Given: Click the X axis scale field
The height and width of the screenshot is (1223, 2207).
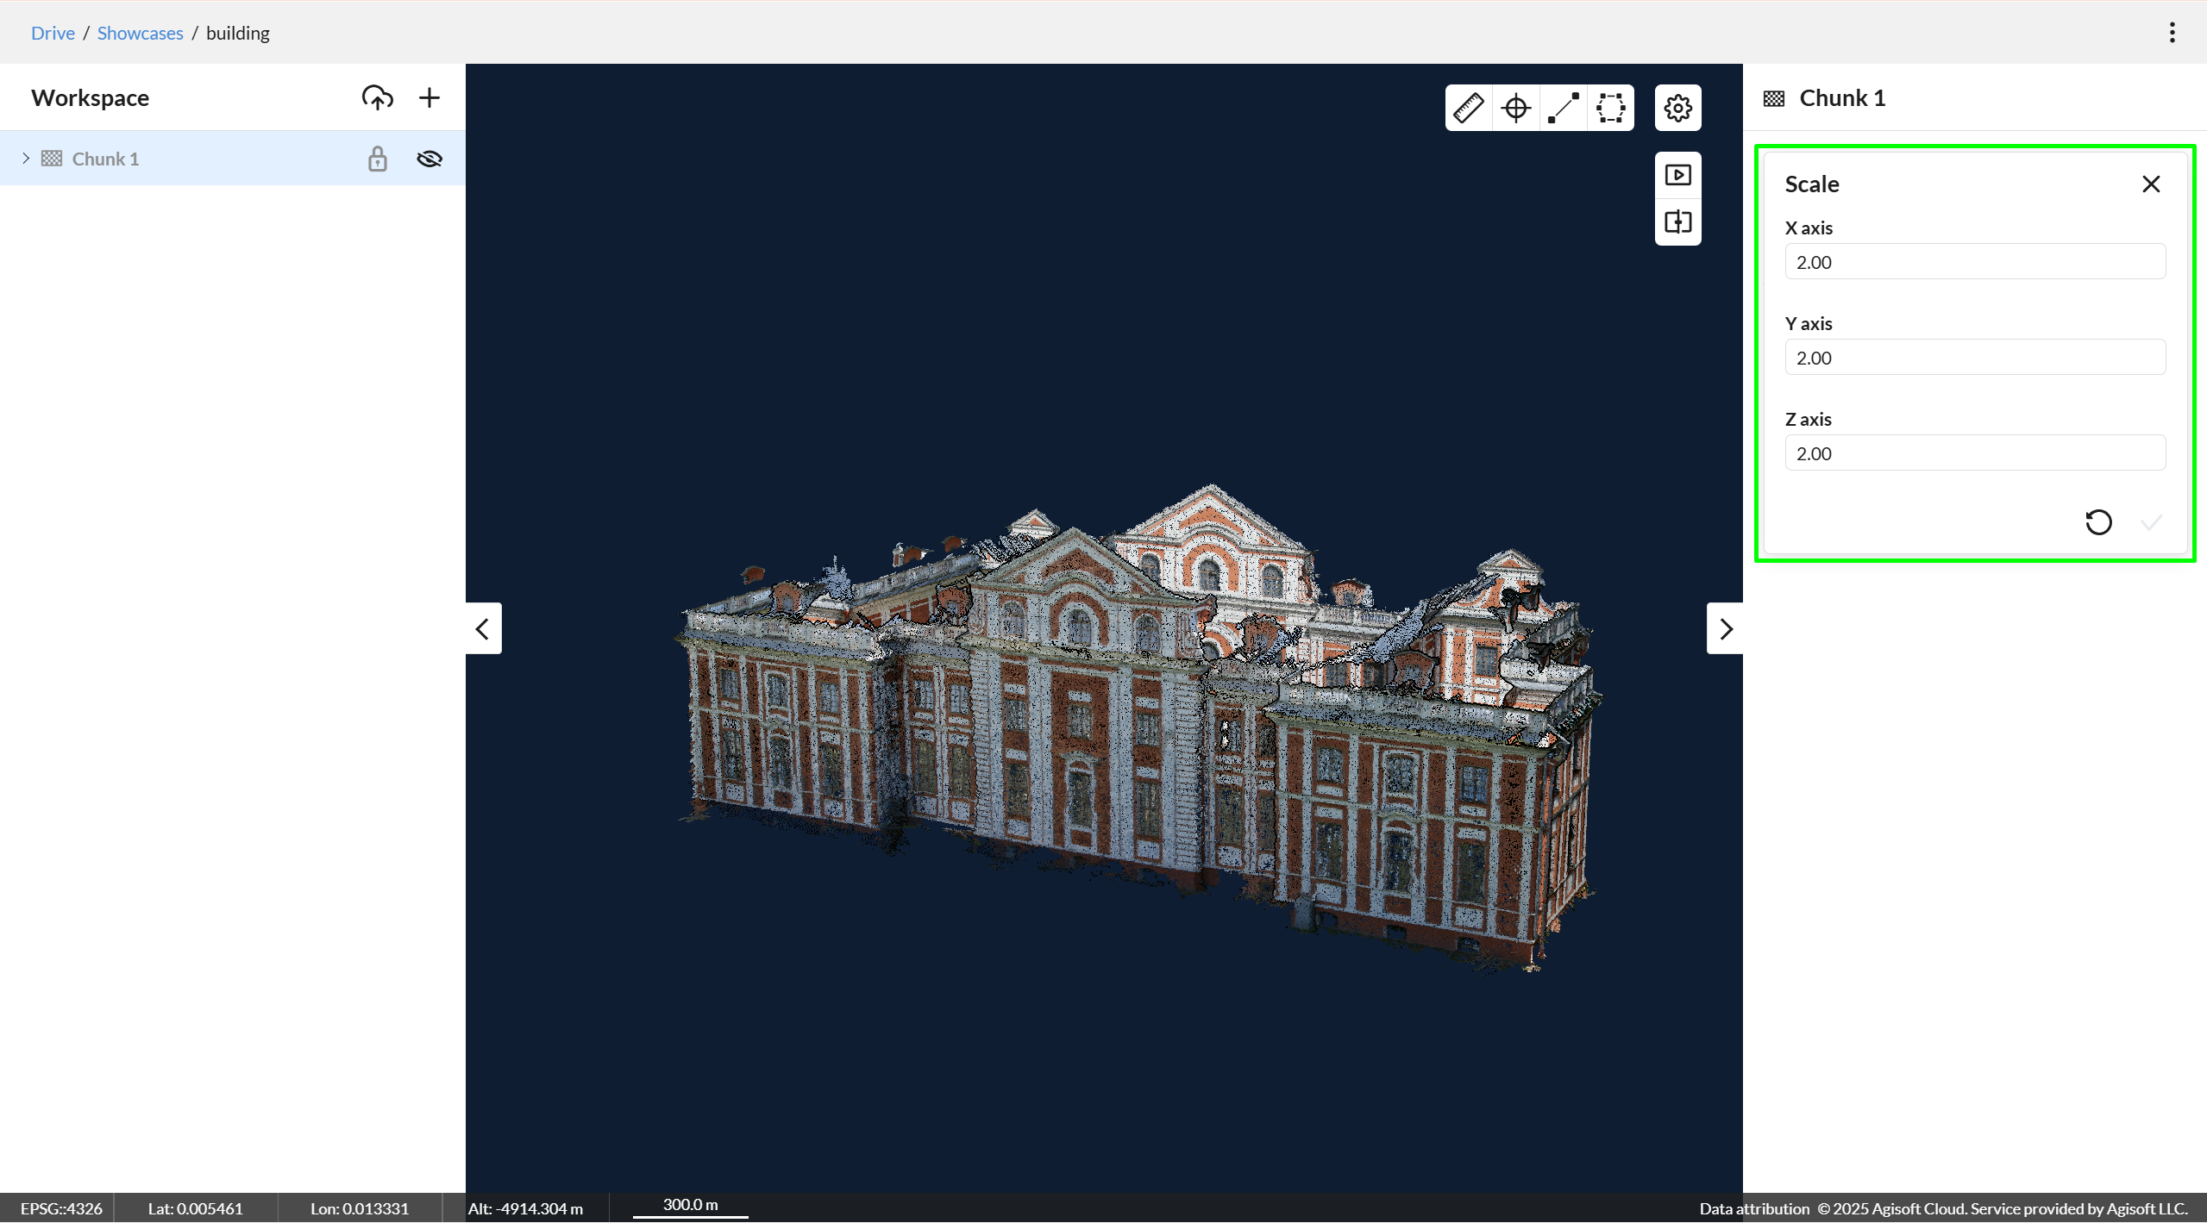Looking at the screenshot, I should click(1974, 262).
